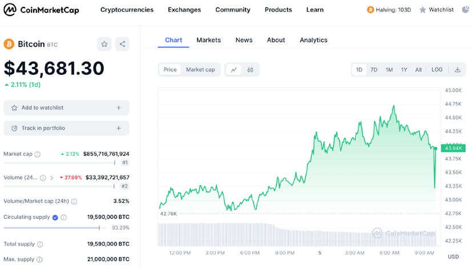Click the plus icon on Add to watchlist
The image size is (471, 268).
119,107
